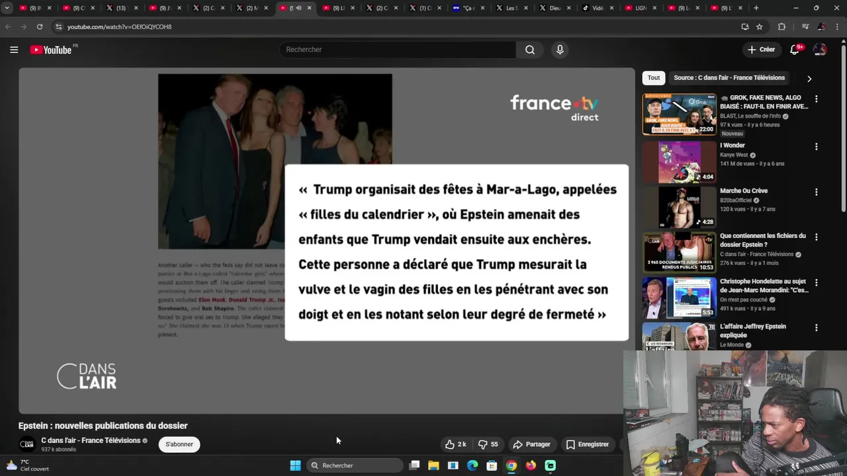The image size is (847, 476).
Task: Open options menu for GROK, FAKE NEWS video
Action: click(817, 99)
